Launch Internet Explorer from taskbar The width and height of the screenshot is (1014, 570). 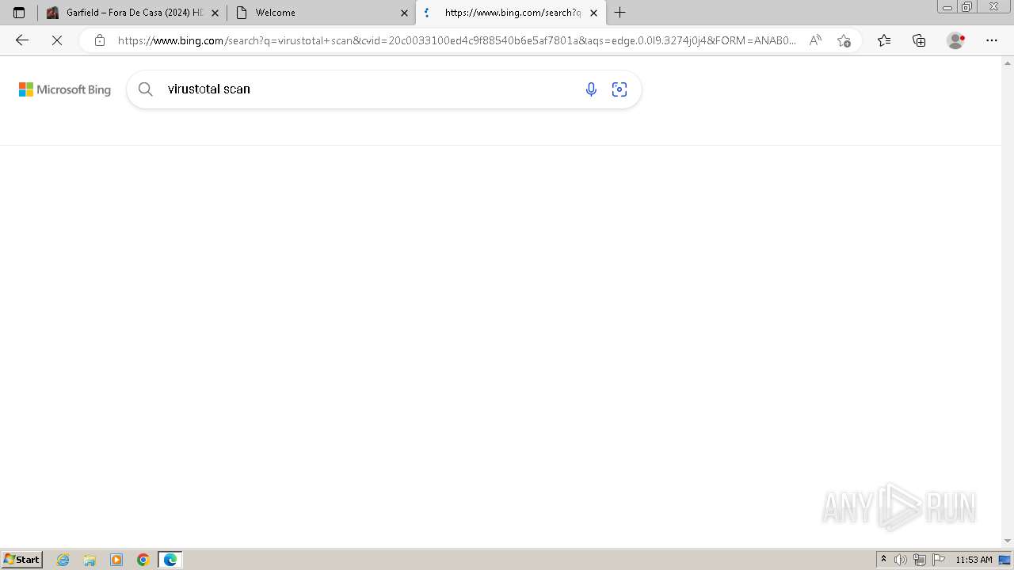click(63, 560)
